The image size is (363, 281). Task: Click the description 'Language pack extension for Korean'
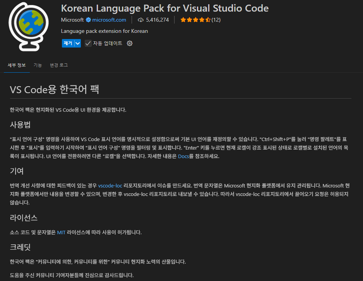pos(104,31)
